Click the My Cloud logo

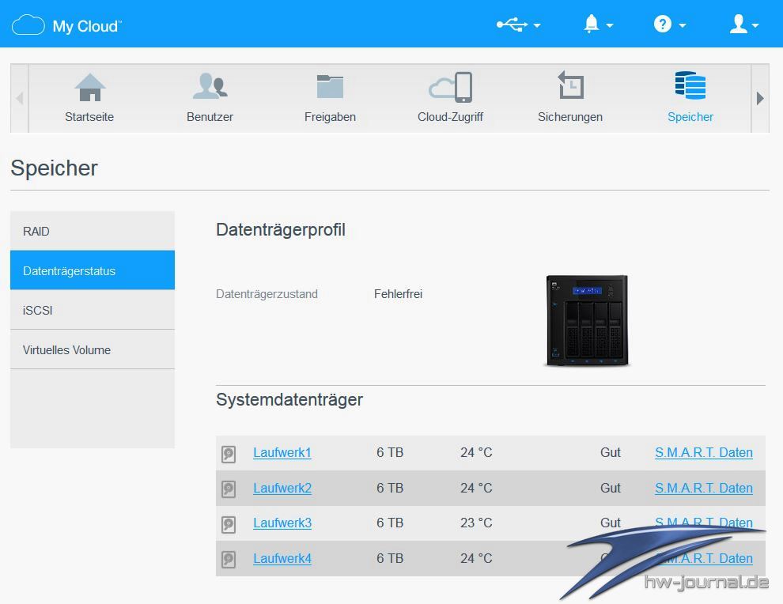click(x=66, y=25)
